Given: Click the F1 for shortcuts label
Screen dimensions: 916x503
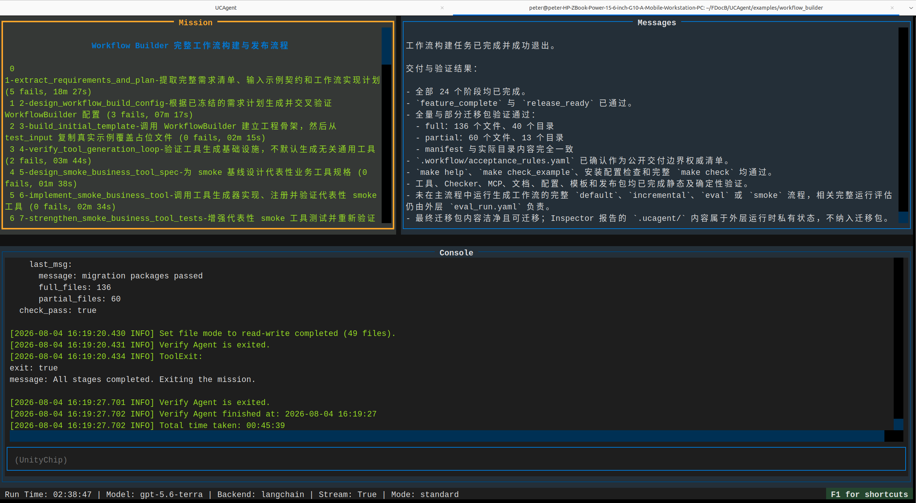Looking at the screenshot, I should point(869,494).
